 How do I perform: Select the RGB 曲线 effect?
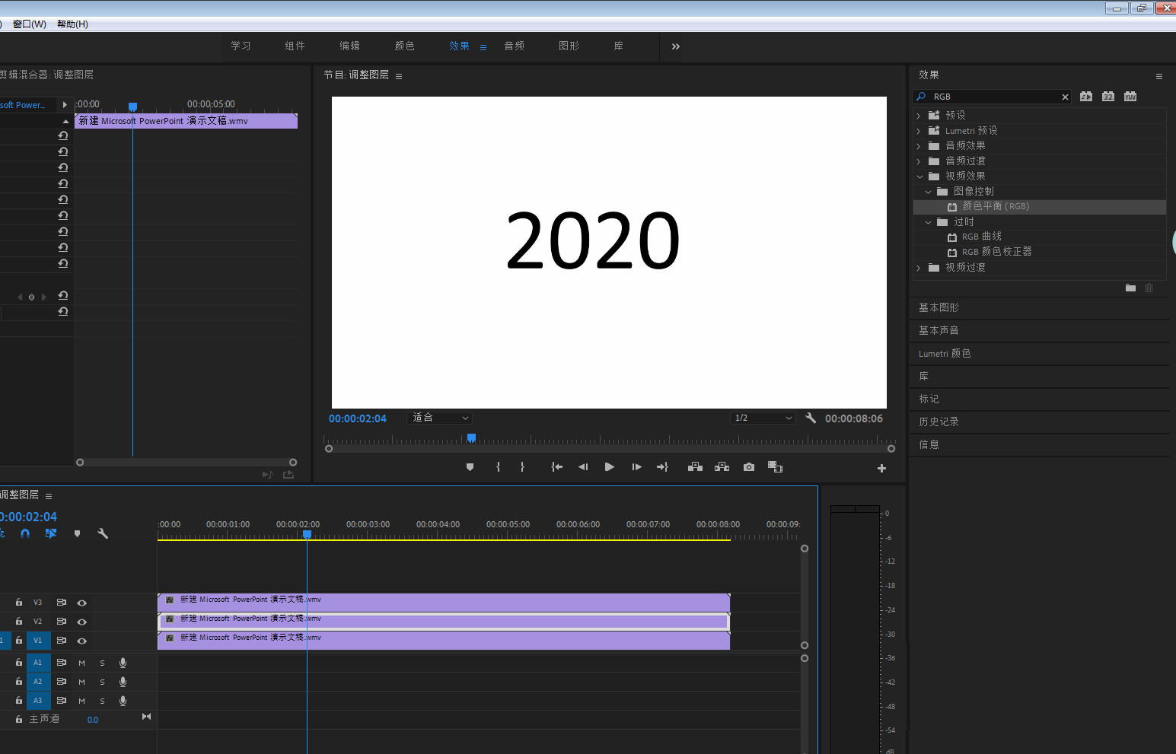pos(981,237)
